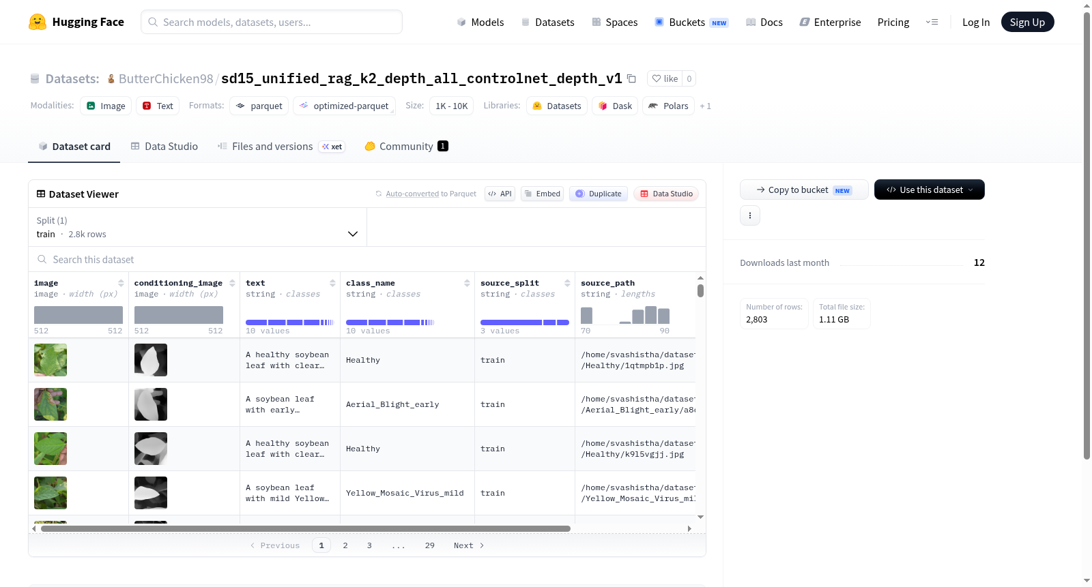Expand the Split train dropdown

[197, 227]
